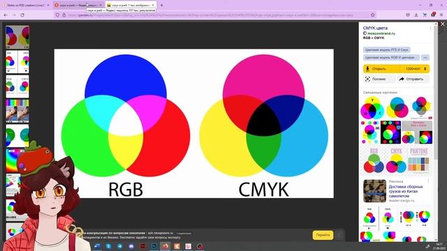Open the related image with the black background
Image resolution: width=447 pixels, height=251 pixels.
click(x=390, y=132)
